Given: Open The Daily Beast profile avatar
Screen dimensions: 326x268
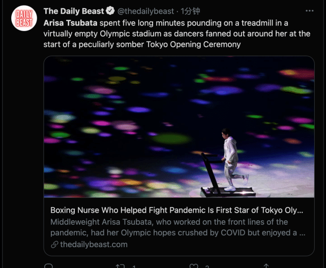Looking at the screenshot, I should (24, 18).
